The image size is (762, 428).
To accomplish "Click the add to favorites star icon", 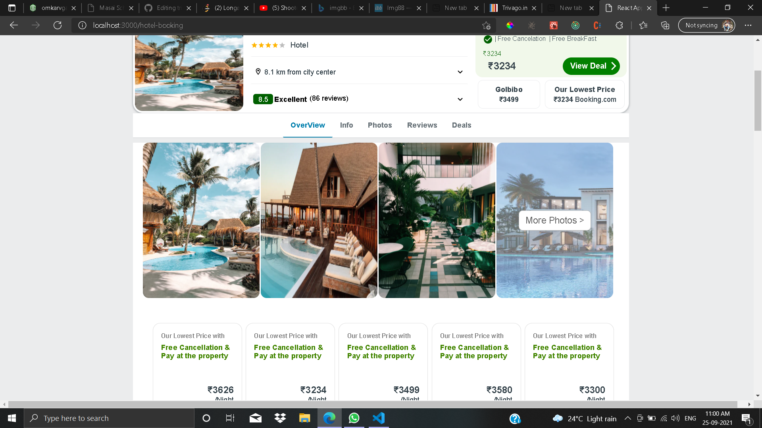I will click(x=486, y=25).
